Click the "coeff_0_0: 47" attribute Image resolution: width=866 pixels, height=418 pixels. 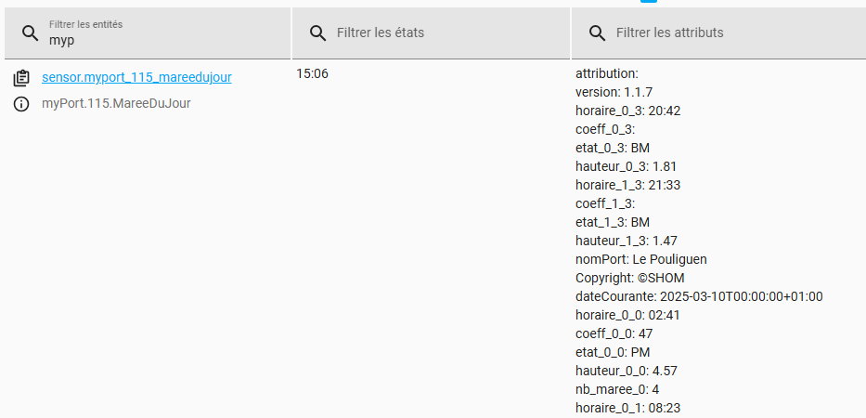612,333
